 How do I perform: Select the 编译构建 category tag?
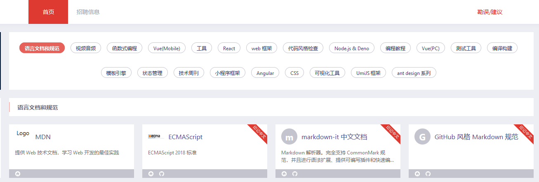[502, 48]
